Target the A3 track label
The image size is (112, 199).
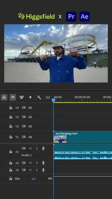coord(17,170)
